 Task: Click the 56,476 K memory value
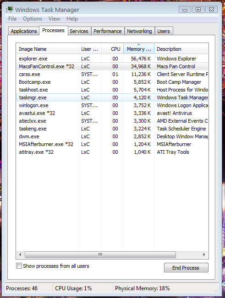pyautogui.click(x=141, y=59)
